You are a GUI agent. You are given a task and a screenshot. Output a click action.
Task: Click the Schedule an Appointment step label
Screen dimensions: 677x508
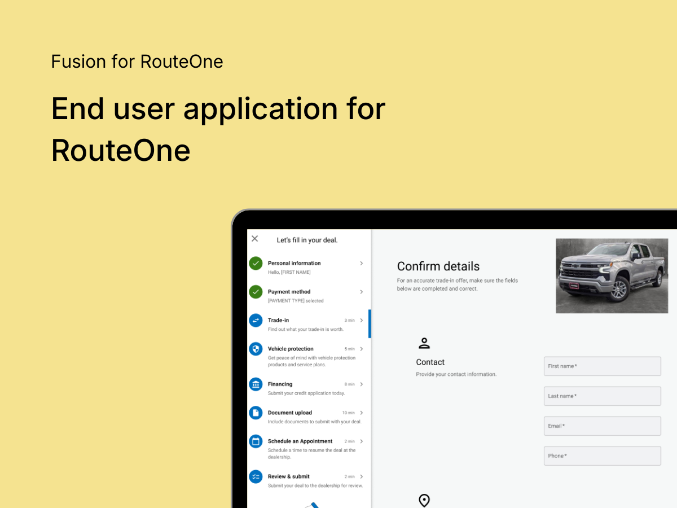click(300, 441)
